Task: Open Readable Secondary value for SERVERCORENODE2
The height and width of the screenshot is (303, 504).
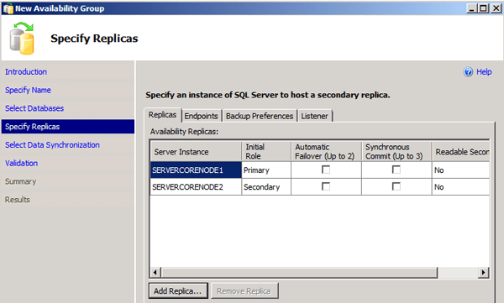Action: point(460,187)
